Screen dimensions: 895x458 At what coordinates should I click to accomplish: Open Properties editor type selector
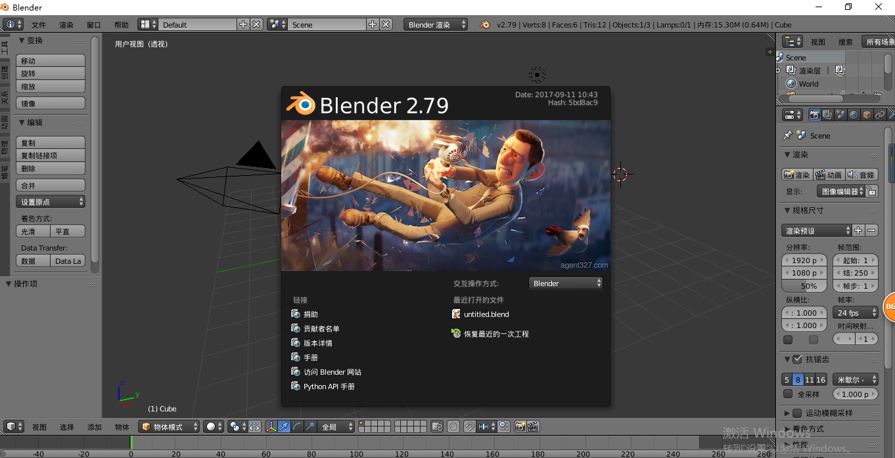tap(792, 114)
